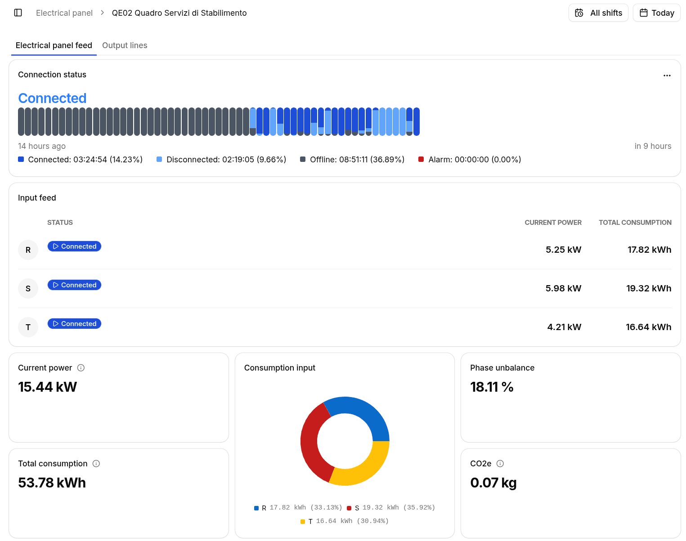Click the CO2e info icon

[500, 464]
